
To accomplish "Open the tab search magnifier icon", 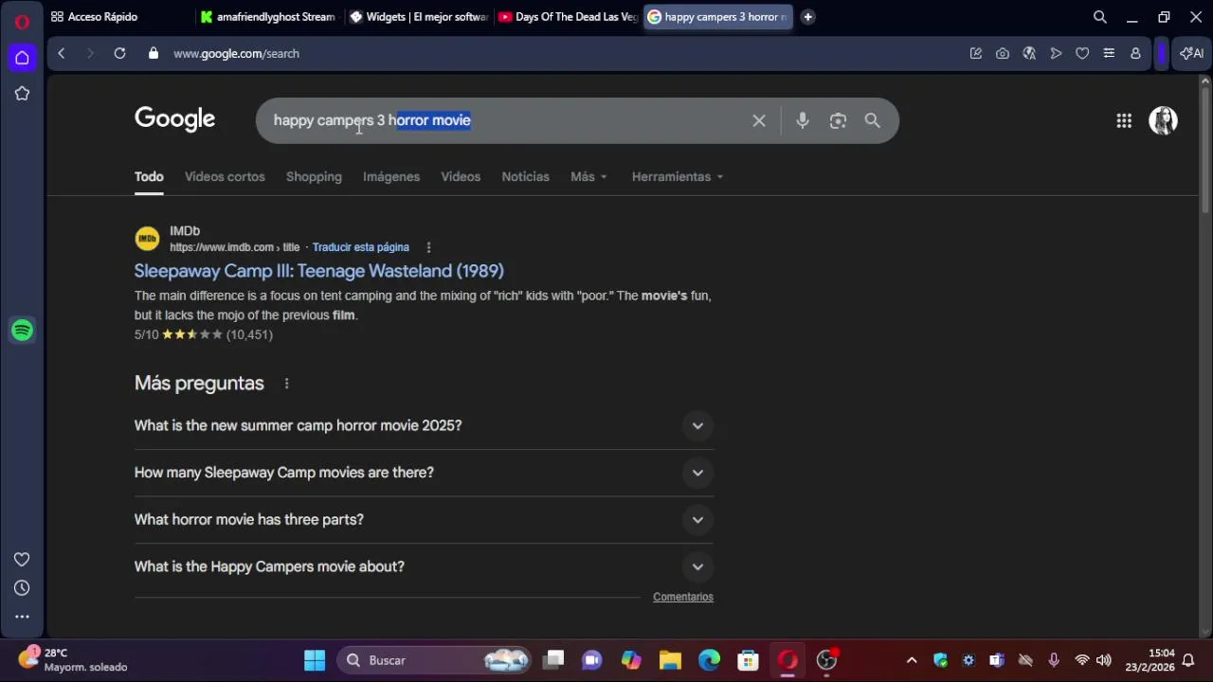I will pyautogui.click(x=1100, y=17).
